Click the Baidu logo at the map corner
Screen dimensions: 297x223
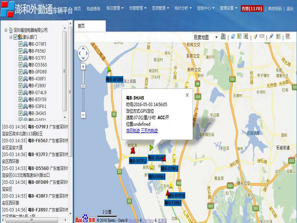[x=85, y=218]
